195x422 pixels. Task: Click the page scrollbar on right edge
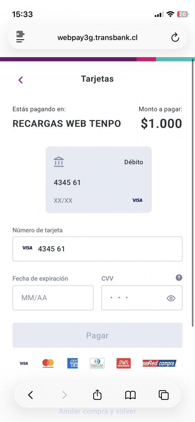click(x=193, y=190)
